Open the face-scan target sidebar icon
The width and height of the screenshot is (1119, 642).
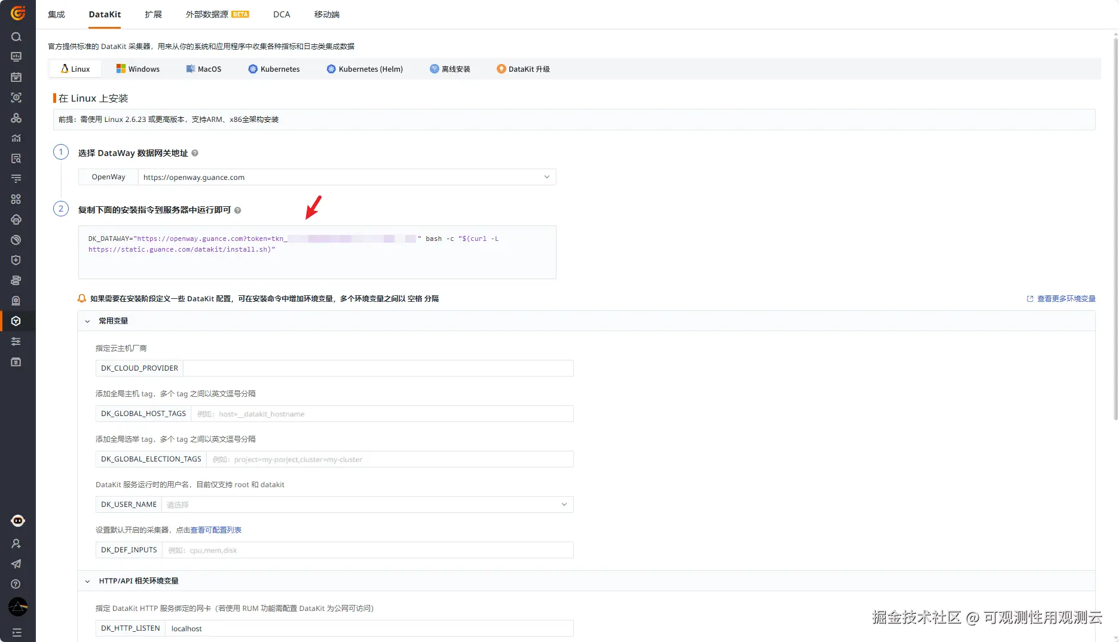click(x=16, y=97)
